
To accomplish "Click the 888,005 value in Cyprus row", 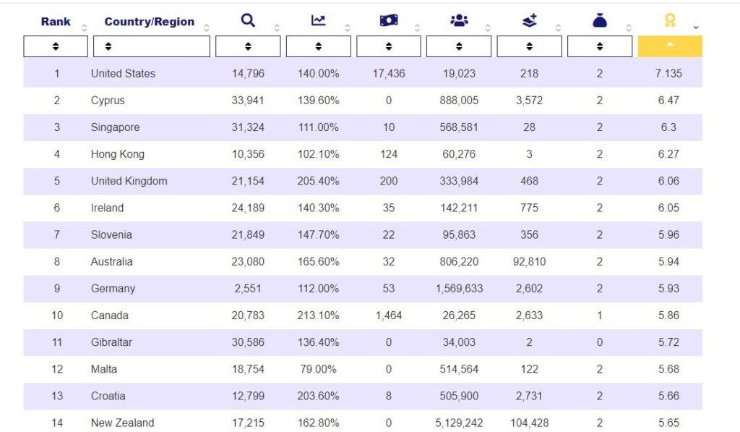I will pyautogui.click(x=459, y=100).
